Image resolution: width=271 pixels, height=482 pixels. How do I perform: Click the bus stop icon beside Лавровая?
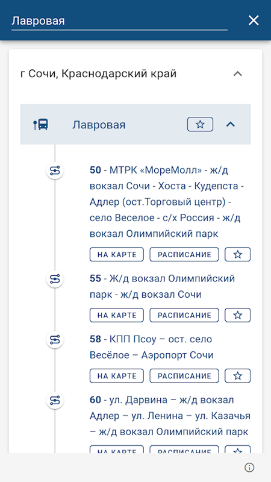41,125
